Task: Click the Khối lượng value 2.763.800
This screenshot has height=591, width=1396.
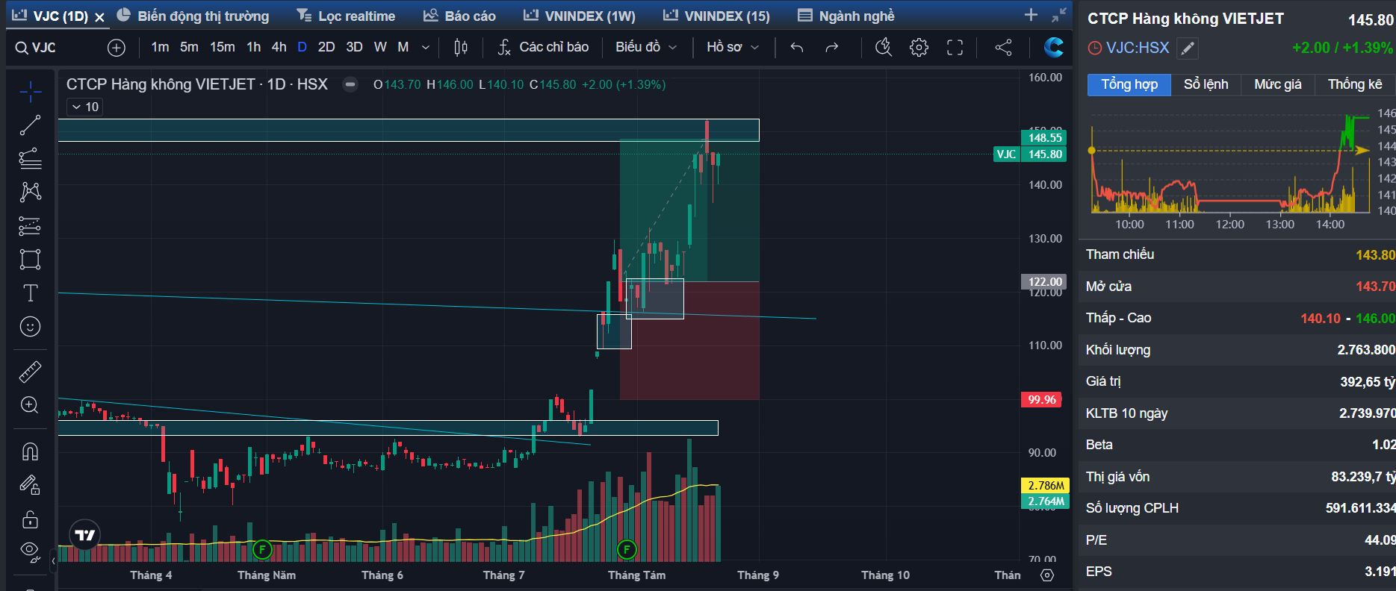Action: (x=1366, y=350)
